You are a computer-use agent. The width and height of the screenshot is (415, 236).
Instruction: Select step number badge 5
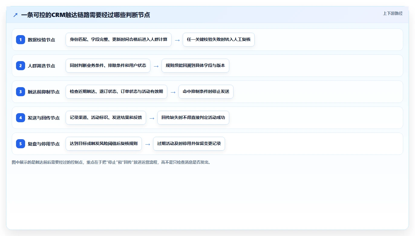tap(21, 143)
